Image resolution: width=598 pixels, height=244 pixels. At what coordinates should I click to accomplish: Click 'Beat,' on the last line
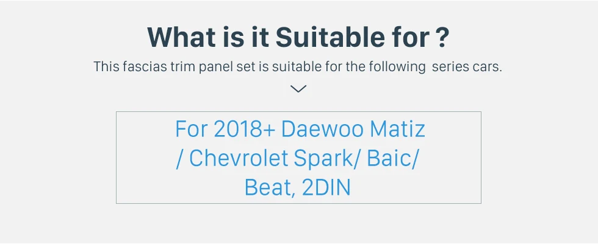pos(270,187)
